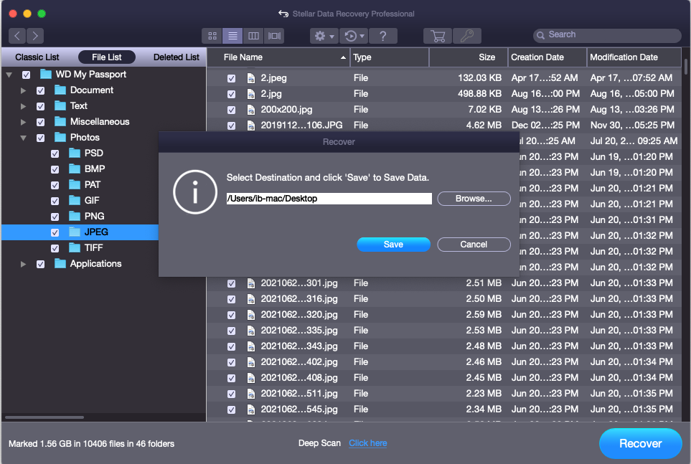Image resolution: width=691 pixels, height=464 pixels.
Task: Open Deep Scan via Click here link
Action: tap(367, 443)
